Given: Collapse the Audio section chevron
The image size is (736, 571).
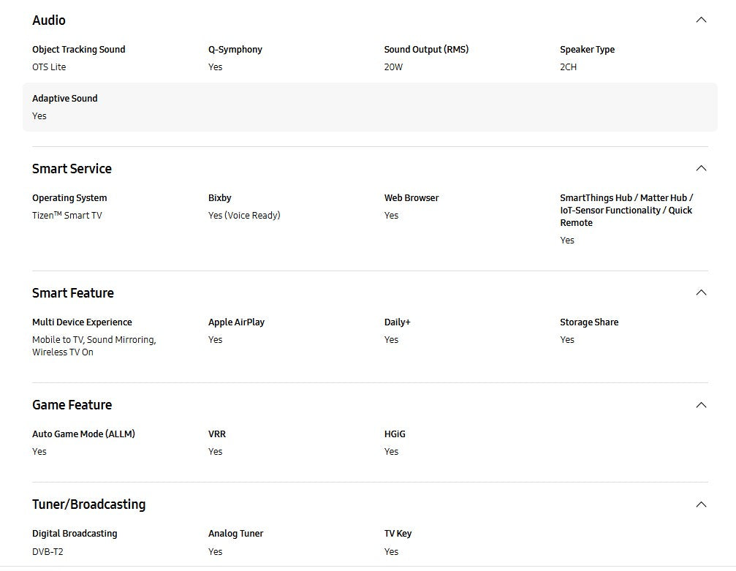Looking at the screenshot, I should coord(702,20).
